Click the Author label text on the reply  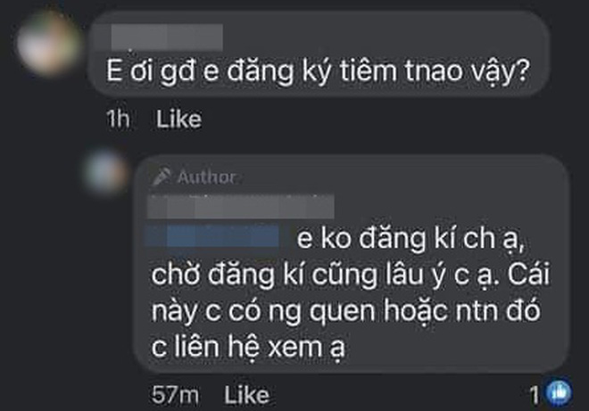[207, 177]
